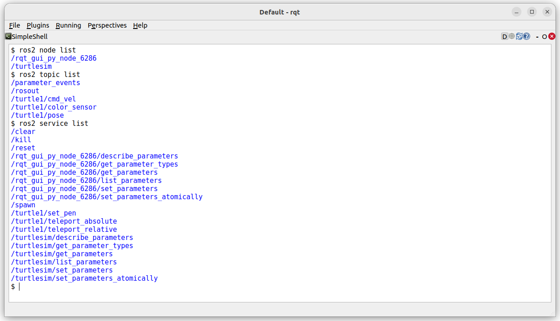Viewport: 560px width, 321px height.
Task: Click the '/kill' service line
Action: pos(21,139)
